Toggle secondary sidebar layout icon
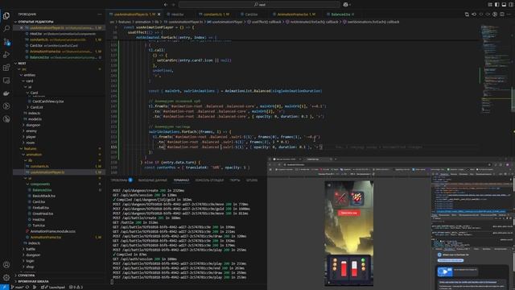This screenshot has width=515, height=290. 511,5
